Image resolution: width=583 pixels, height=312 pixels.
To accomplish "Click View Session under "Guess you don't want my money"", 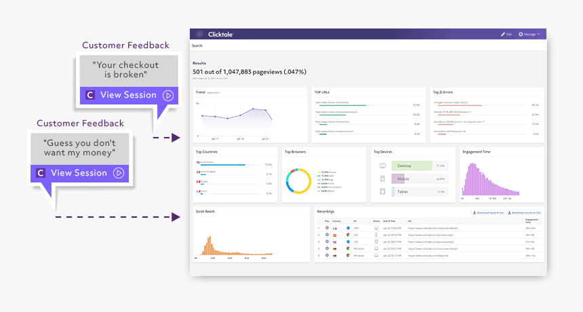I will (79, 173).
